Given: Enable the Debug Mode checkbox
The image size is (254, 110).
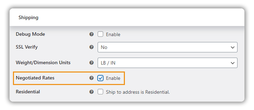Looking at the screenshot, I should tap(100, 34).
